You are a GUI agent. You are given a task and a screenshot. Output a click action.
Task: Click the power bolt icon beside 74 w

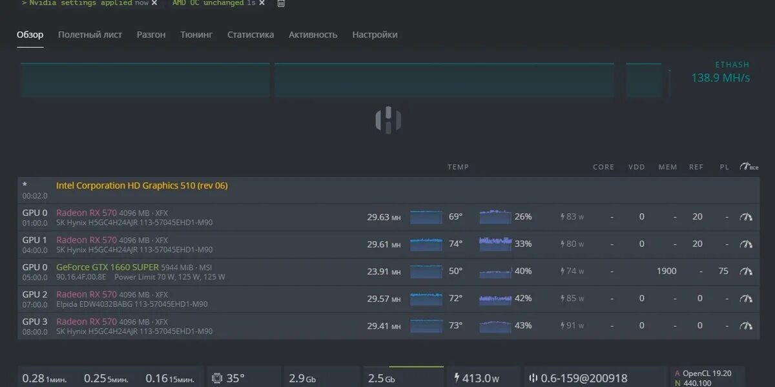pyautogui.click(x=562, y=271)
